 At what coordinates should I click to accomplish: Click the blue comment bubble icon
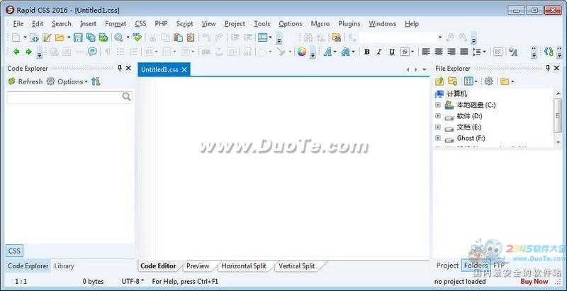[93, 52]
